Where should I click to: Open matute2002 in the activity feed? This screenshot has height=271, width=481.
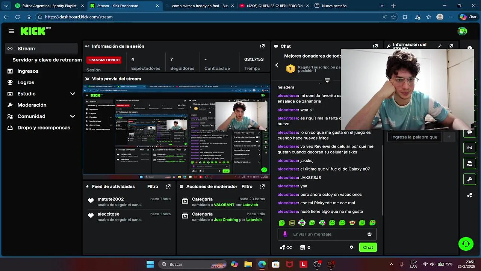click(x=110, y=199)
